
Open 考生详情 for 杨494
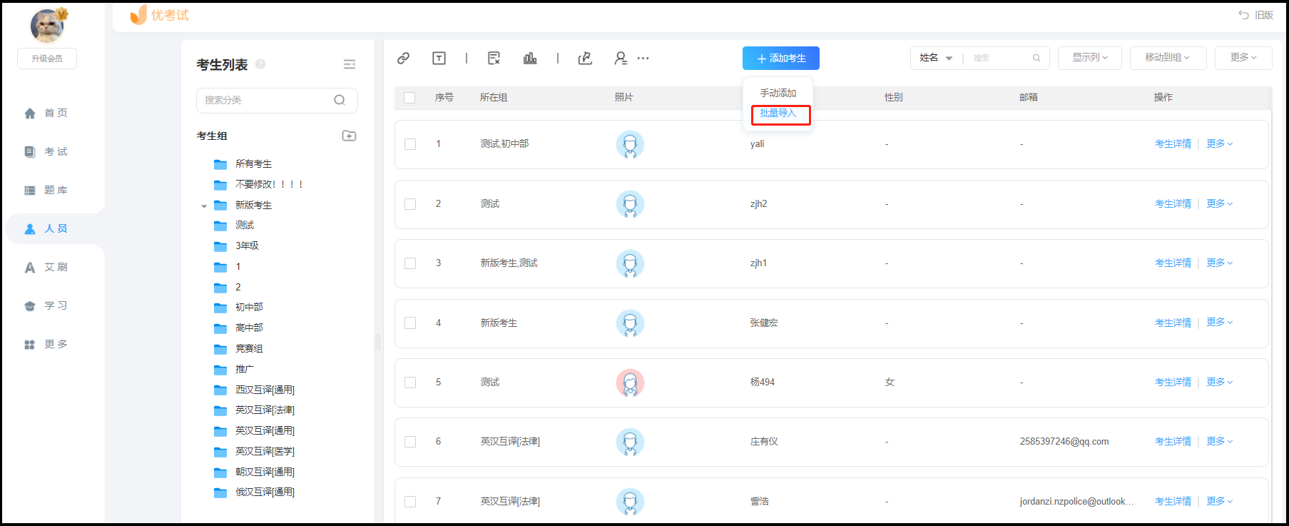[1173, 383]
